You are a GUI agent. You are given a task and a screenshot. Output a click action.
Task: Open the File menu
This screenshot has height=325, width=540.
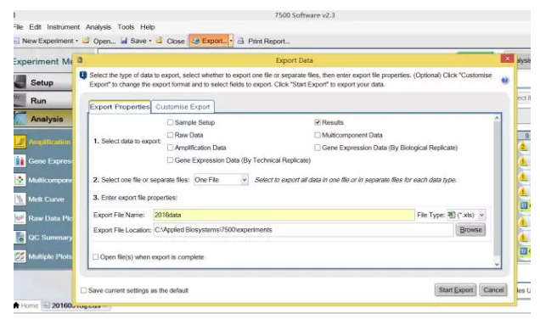click(x=18, y=27)
